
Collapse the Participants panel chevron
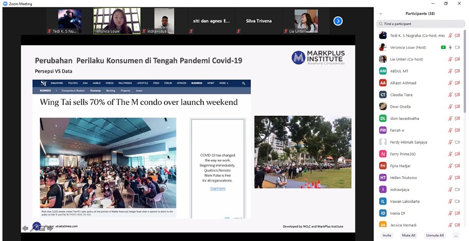point(381,13)
